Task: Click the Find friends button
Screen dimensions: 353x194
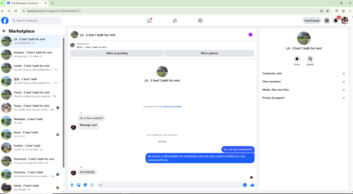Action: click(312, 20)
